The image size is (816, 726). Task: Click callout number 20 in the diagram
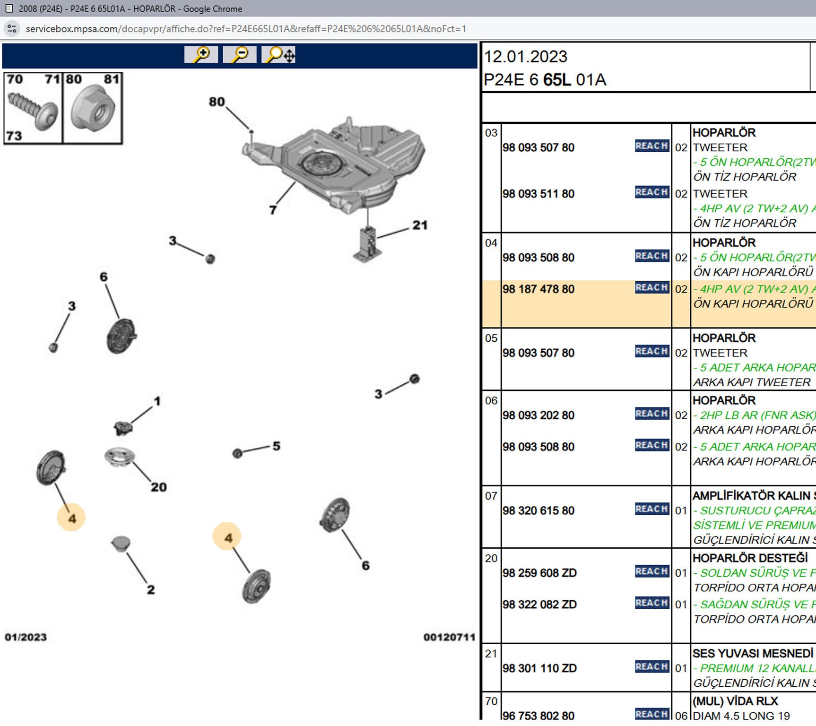tap(158, 487)
